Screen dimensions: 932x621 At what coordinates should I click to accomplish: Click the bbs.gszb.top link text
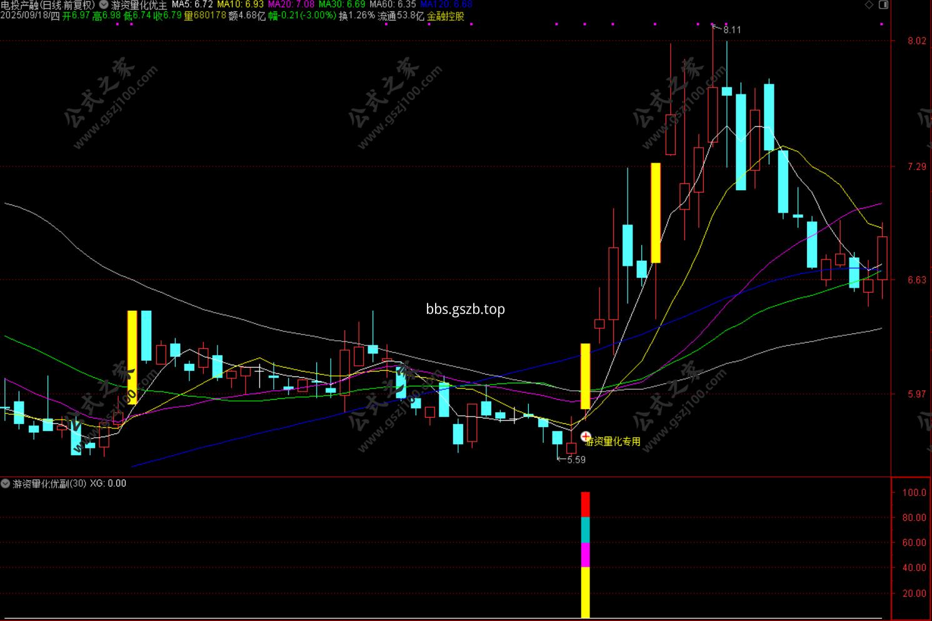tap(466, 309)
